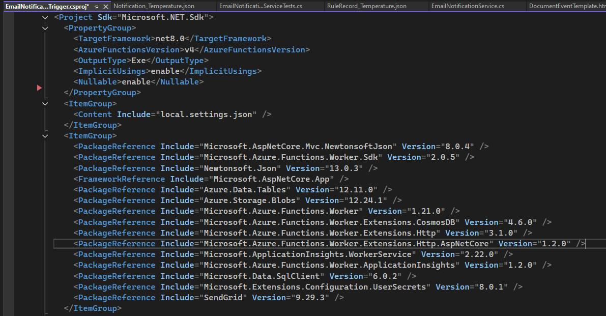The height and width of the screenshot is (316, 606).
Task: Switch to RuleRecord_Temperature.json tab
Action: 366,6
